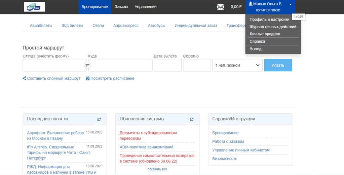Switch to Автобусы tab
This screenshot has height=175, width=344.
coord(157,25)
